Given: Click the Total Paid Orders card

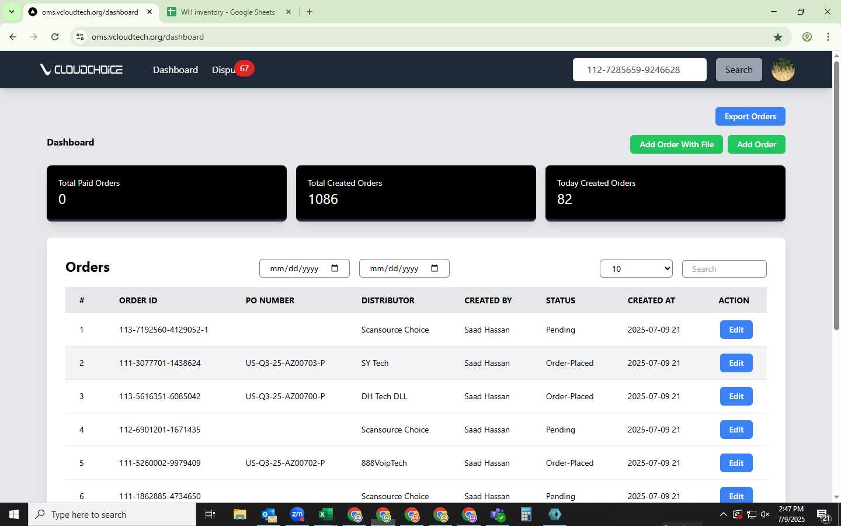Looking at the screenshot, I should point(166,193).
